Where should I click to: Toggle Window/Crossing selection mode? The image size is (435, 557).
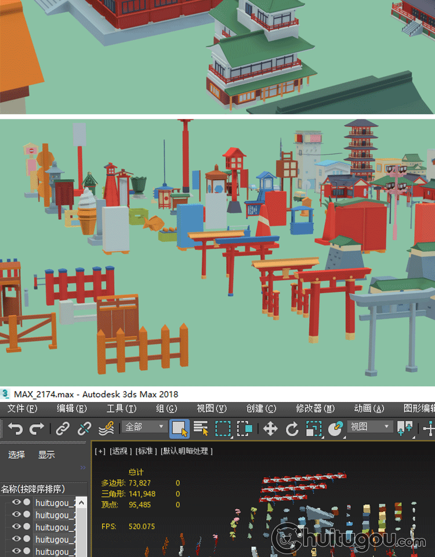pos(245,429)
